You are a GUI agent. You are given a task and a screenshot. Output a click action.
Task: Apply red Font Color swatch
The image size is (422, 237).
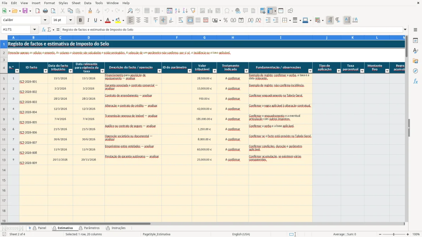(108, 20)
